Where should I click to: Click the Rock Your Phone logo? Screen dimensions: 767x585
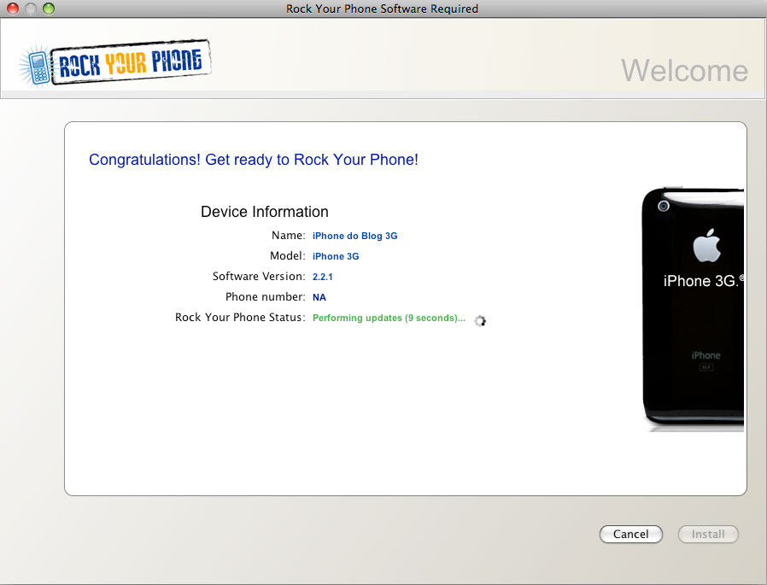coord(115,63)
